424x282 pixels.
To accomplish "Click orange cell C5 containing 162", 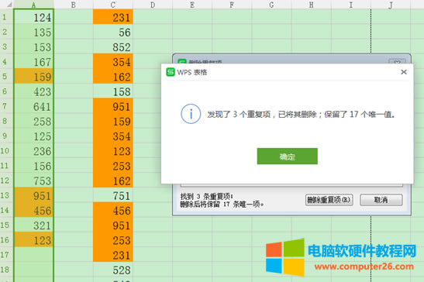I will 113,76.
